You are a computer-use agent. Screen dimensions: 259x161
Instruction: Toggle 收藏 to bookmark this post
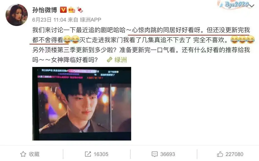pyautogui.click(x=30, y=154)
